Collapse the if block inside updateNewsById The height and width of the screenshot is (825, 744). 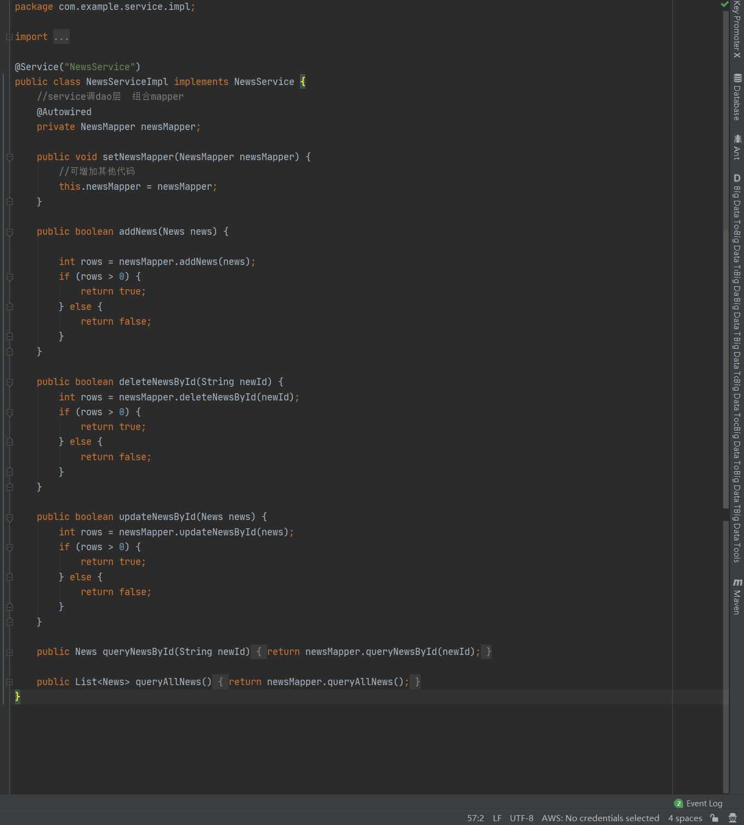point(9,547)
